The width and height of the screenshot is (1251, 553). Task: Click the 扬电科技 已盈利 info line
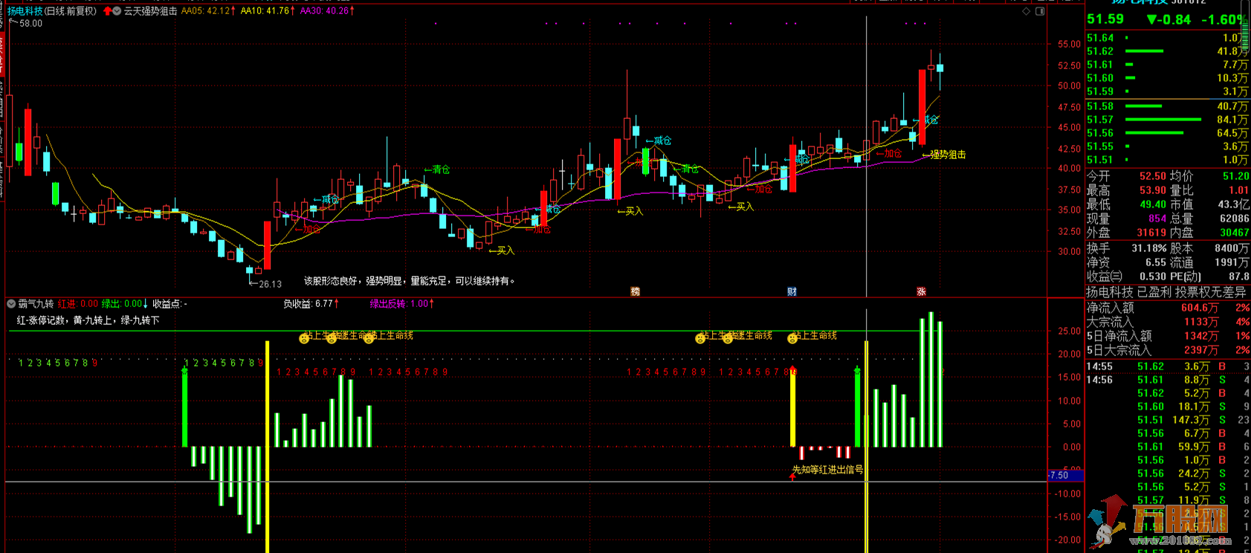[x=1167, y=292]
